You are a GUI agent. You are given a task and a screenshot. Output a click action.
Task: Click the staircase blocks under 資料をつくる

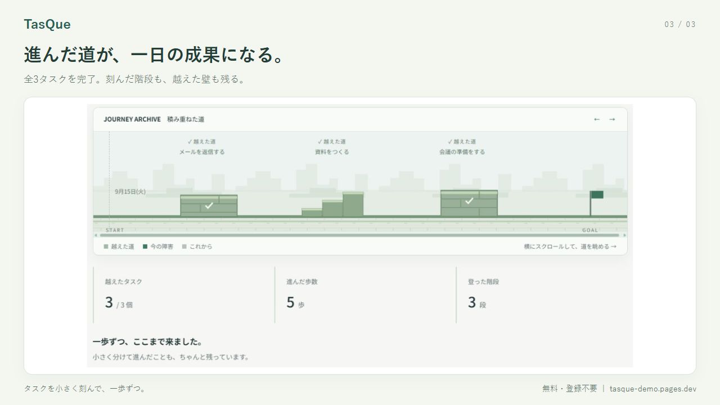tap(332, 204)
